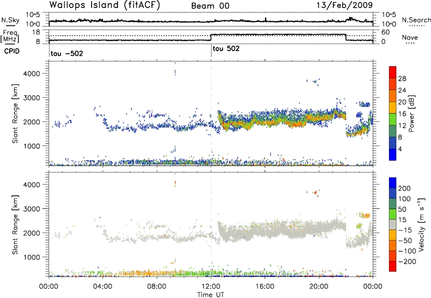The image size is (431, 298).
Task: Click the "4" value on Power color bar
Action: pos(400,149)
